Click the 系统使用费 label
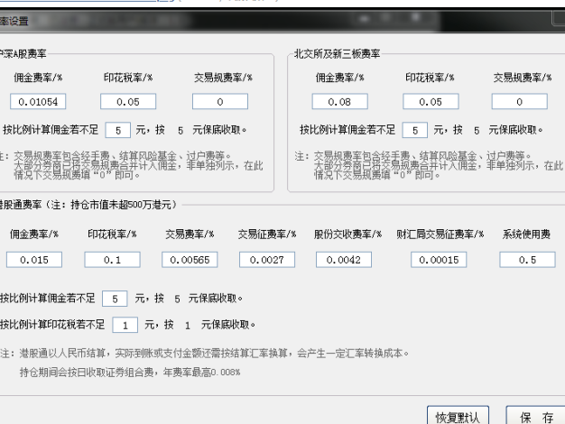 [526, 235]
